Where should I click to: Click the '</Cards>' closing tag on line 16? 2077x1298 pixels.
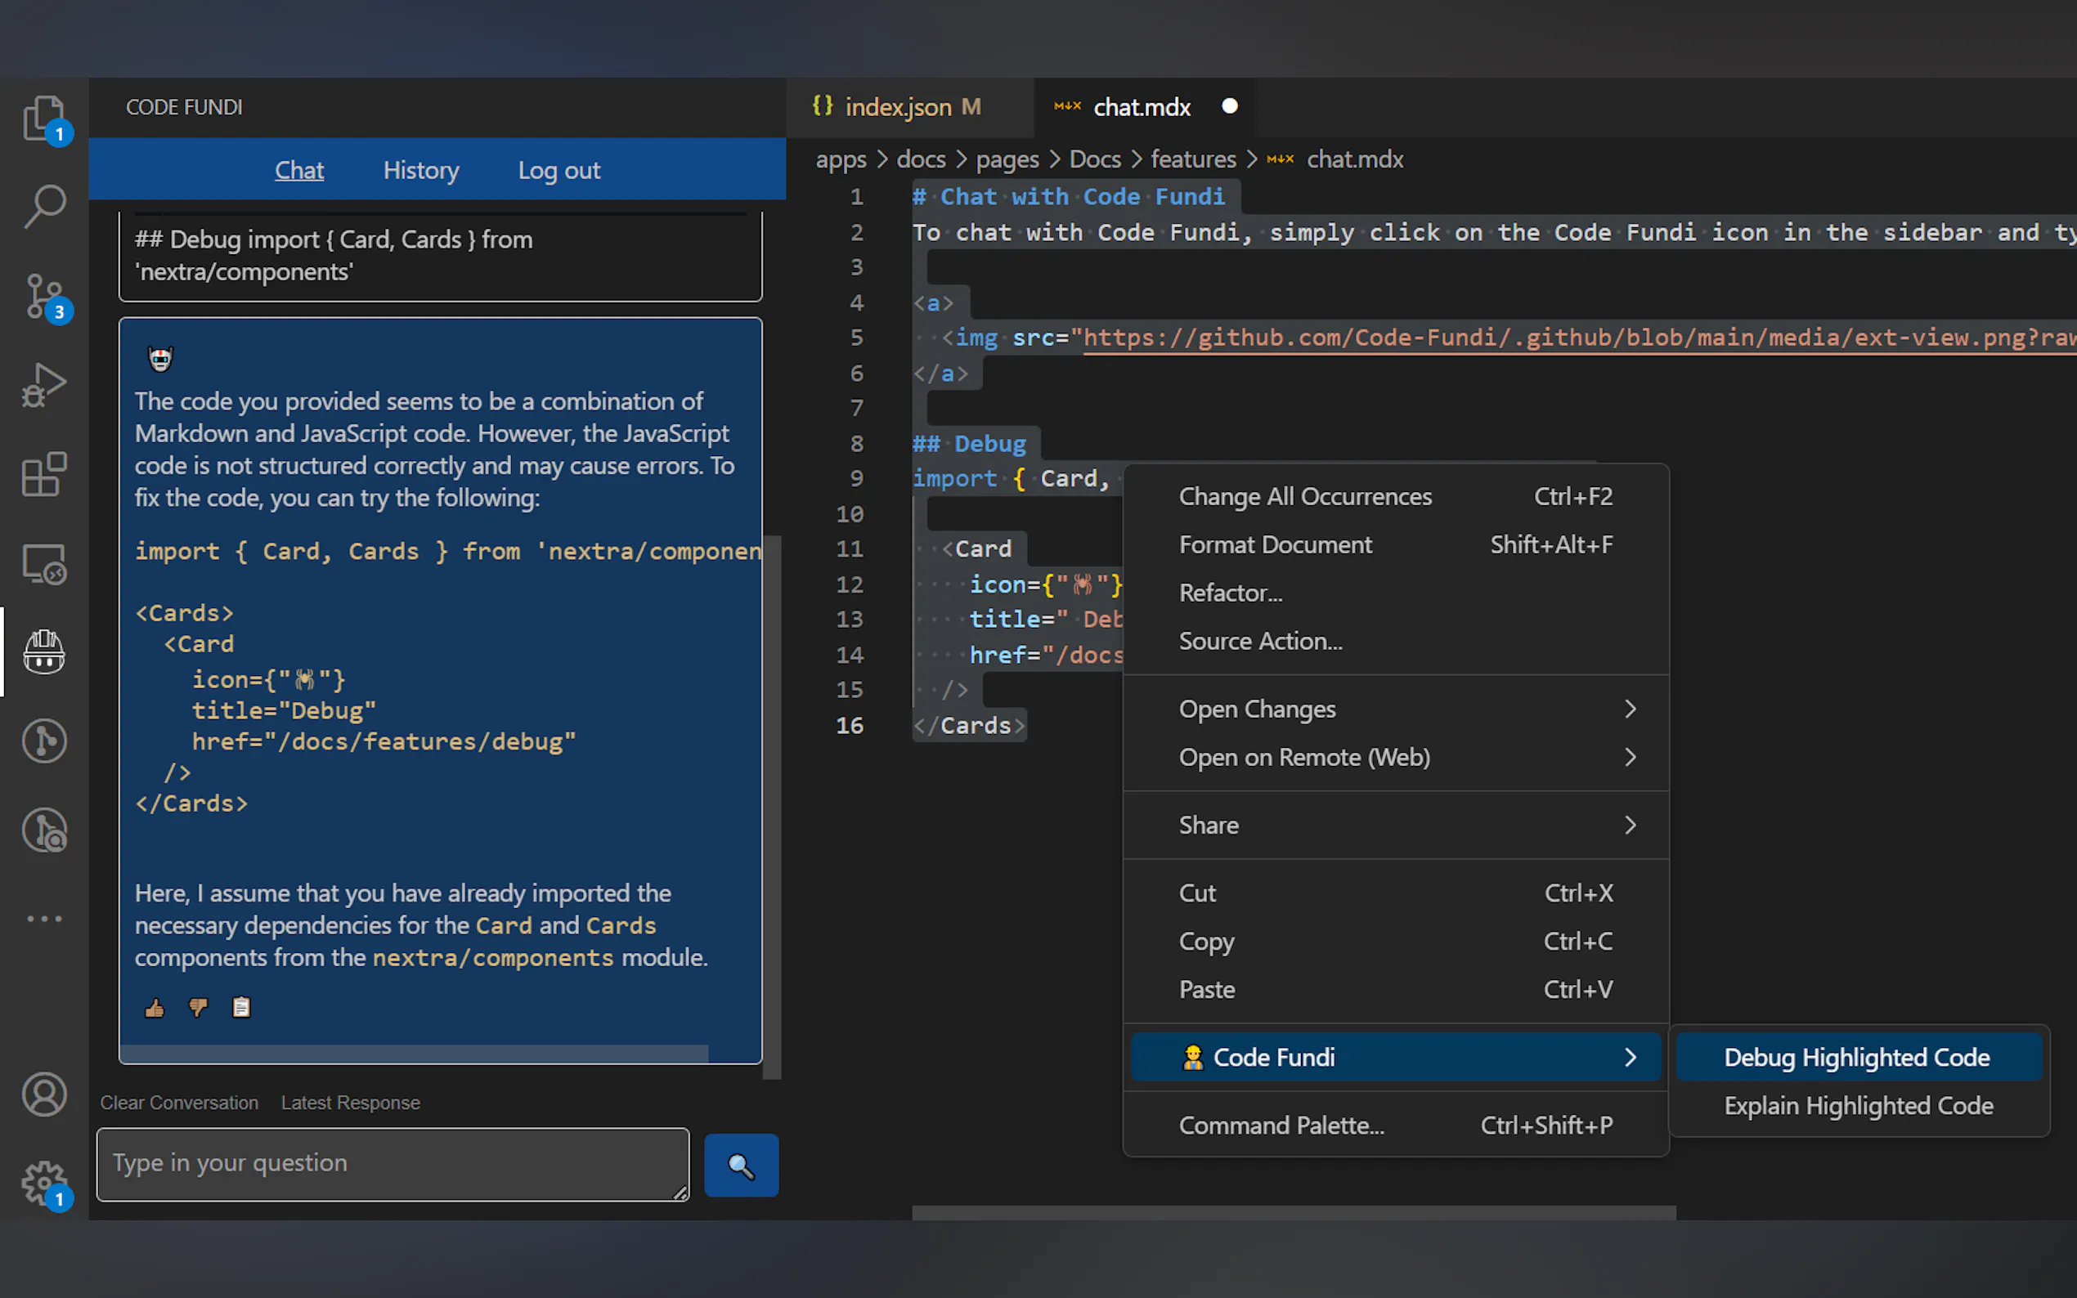968,725
